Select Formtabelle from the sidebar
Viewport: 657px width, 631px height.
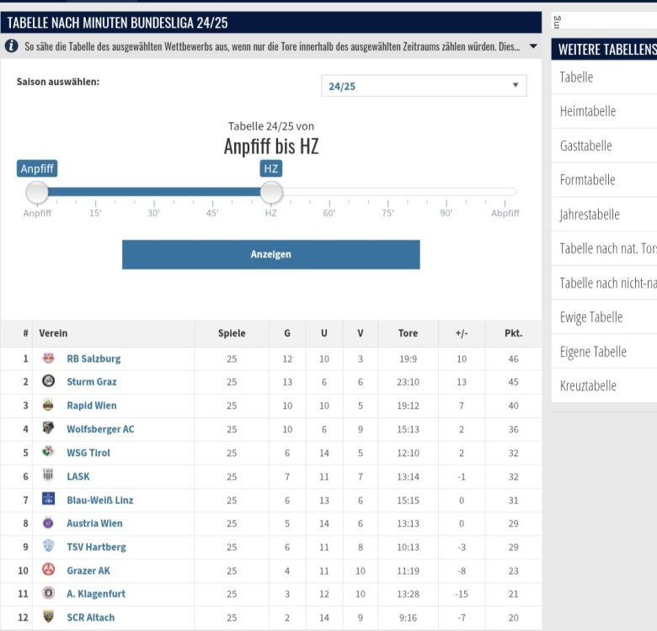click(588, 180)
